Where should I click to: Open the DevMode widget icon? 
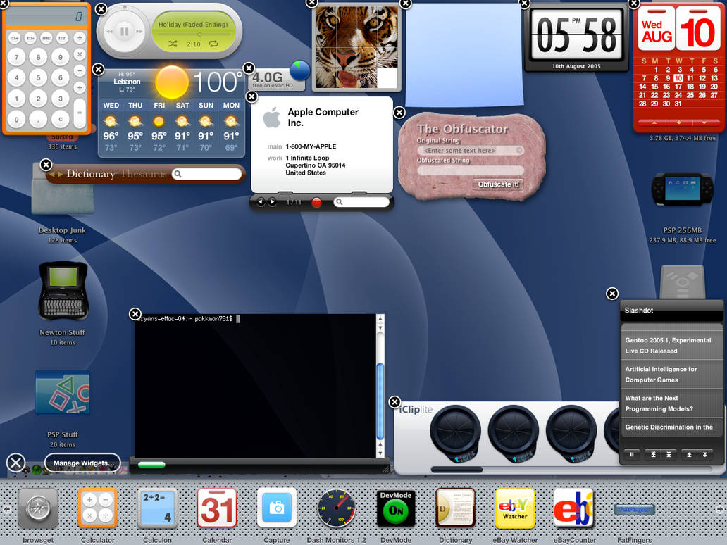[x=396, y=508]
